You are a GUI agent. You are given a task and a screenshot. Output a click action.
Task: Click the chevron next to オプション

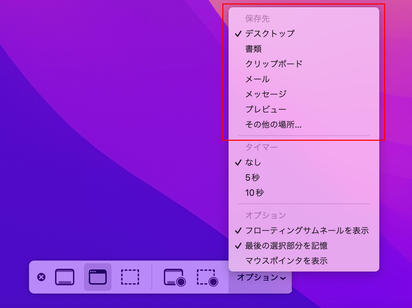(283, 278)
